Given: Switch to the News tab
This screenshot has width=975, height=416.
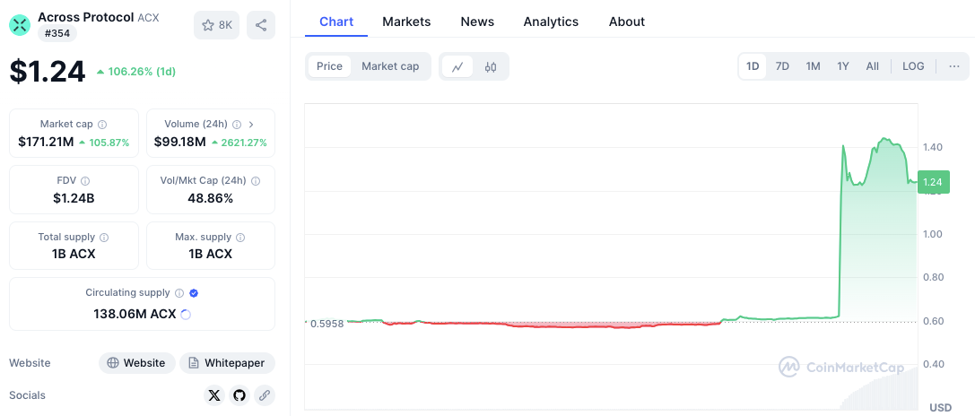Looking at the screenshot, I should click(x=477, y=22).
